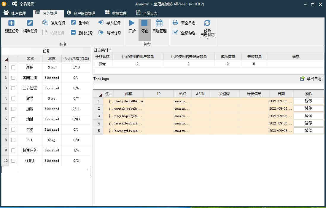The width and height of the screenshot is (326, 208).
Task: Select the task named 二步验证
Action: 30,88
